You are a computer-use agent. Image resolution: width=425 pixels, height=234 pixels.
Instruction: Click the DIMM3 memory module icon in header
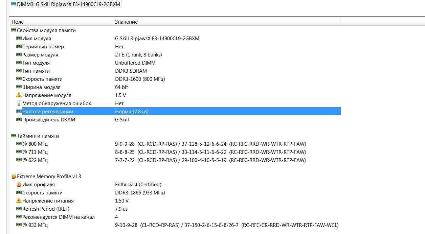tap(14, 4)
